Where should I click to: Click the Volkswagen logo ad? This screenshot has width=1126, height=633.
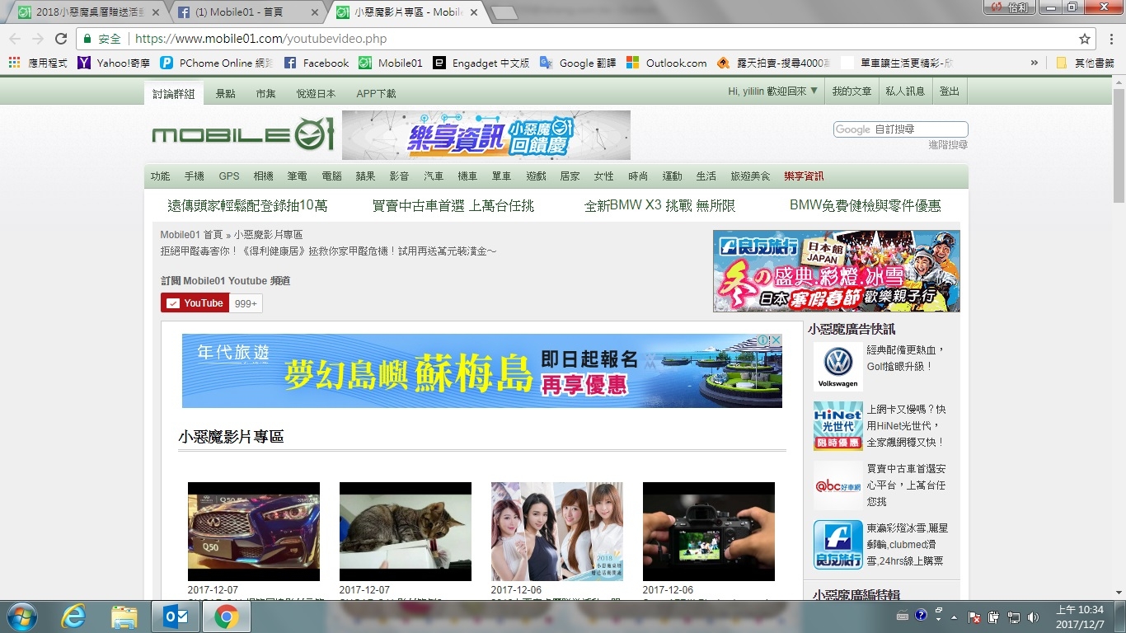(837, 367)
